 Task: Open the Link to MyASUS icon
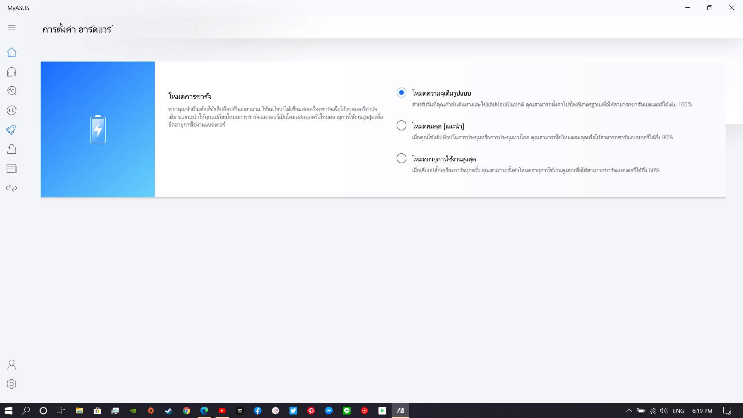tap(12, 188)
